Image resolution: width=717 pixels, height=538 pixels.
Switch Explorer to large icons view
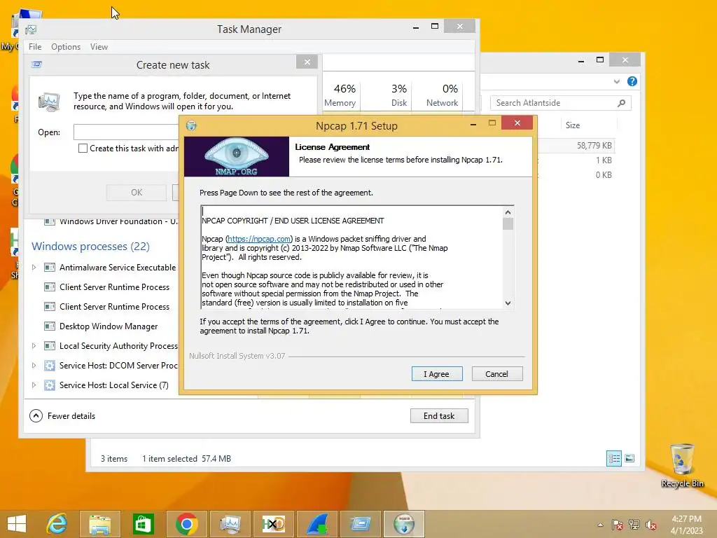point(629,458)
